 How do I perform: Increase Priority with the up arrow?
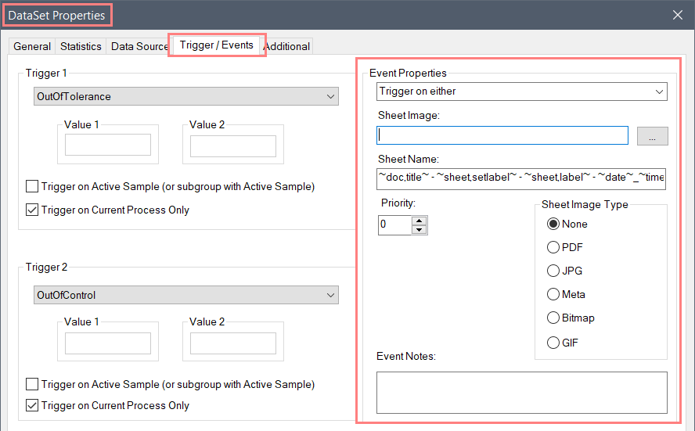click(x=420, y=221)
